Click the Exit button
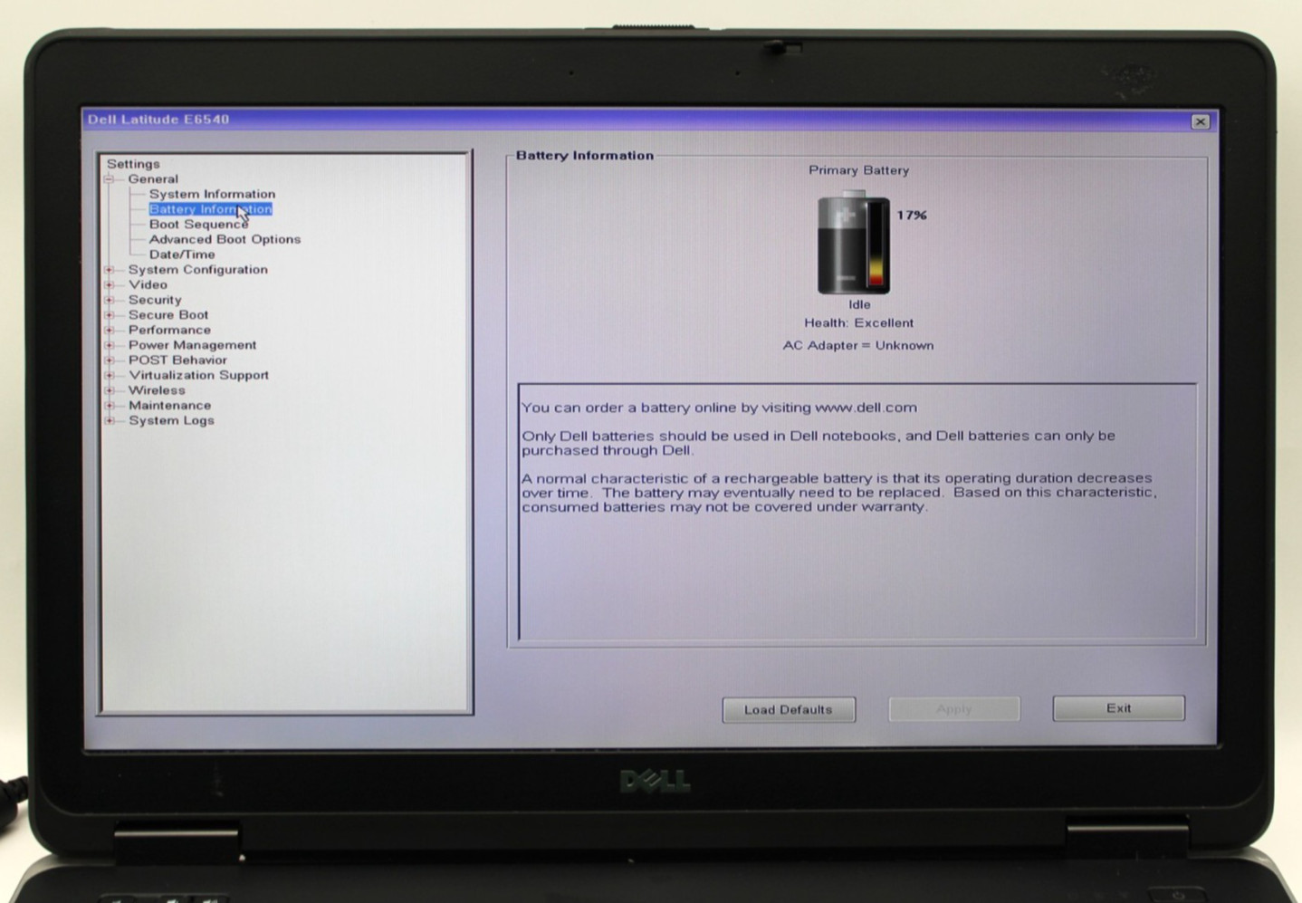Screen dimensions: 1302x903 click(1119, 708)
